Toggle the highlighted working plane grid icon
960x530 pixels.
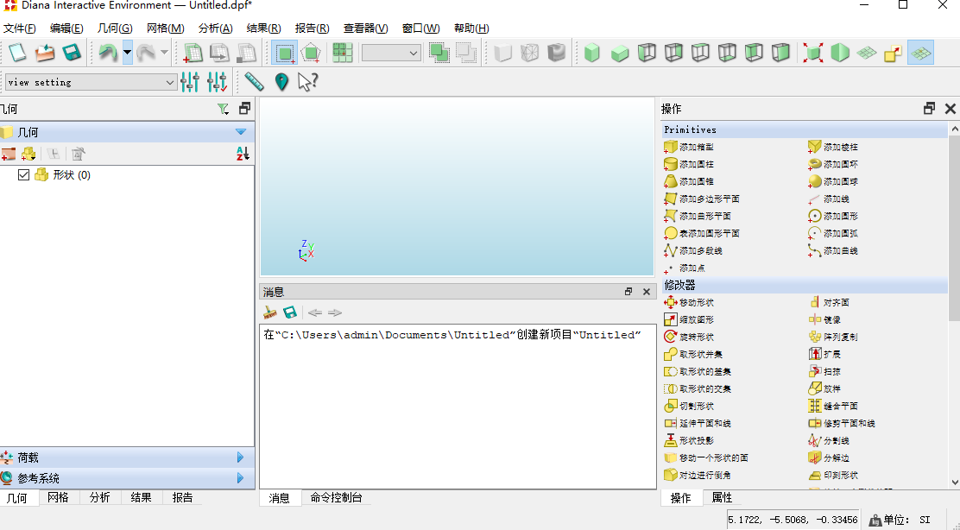921,54
